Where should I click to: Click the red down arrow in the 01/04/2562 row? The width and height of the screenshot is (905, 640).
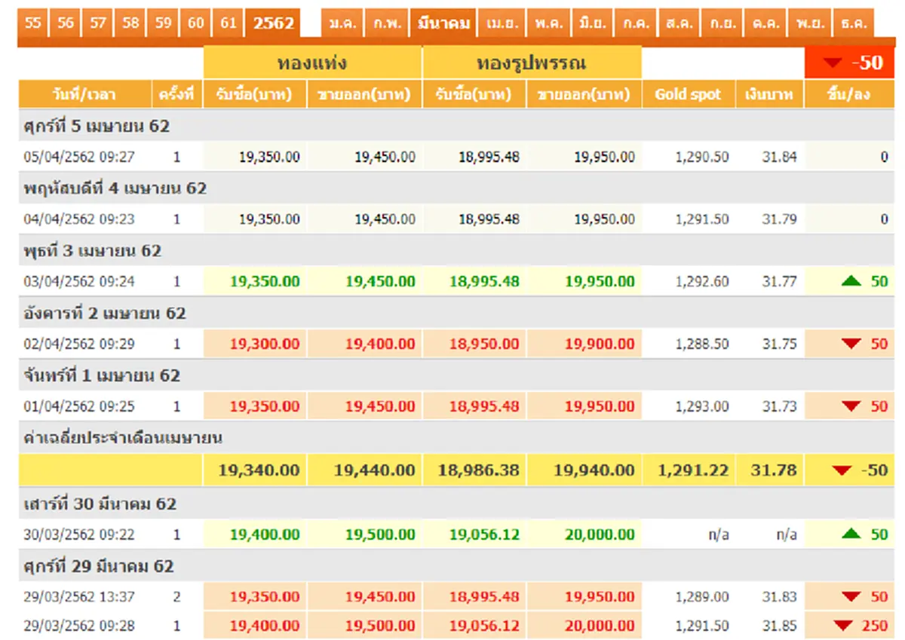(x=851, y=406)
